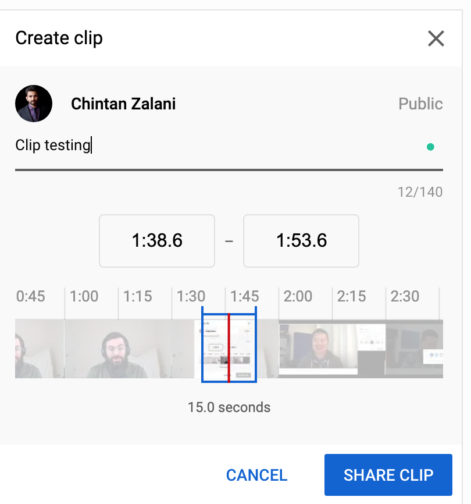This screenshot has width=471, height=504.
Task: Click the 2:30 timeline mark
Action: 405,296
